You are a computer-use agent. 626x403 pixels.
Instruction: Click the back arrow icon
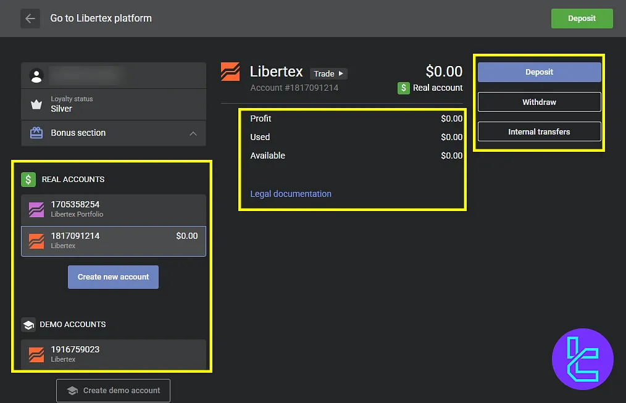pyautogui.click(x=30, y=19)
